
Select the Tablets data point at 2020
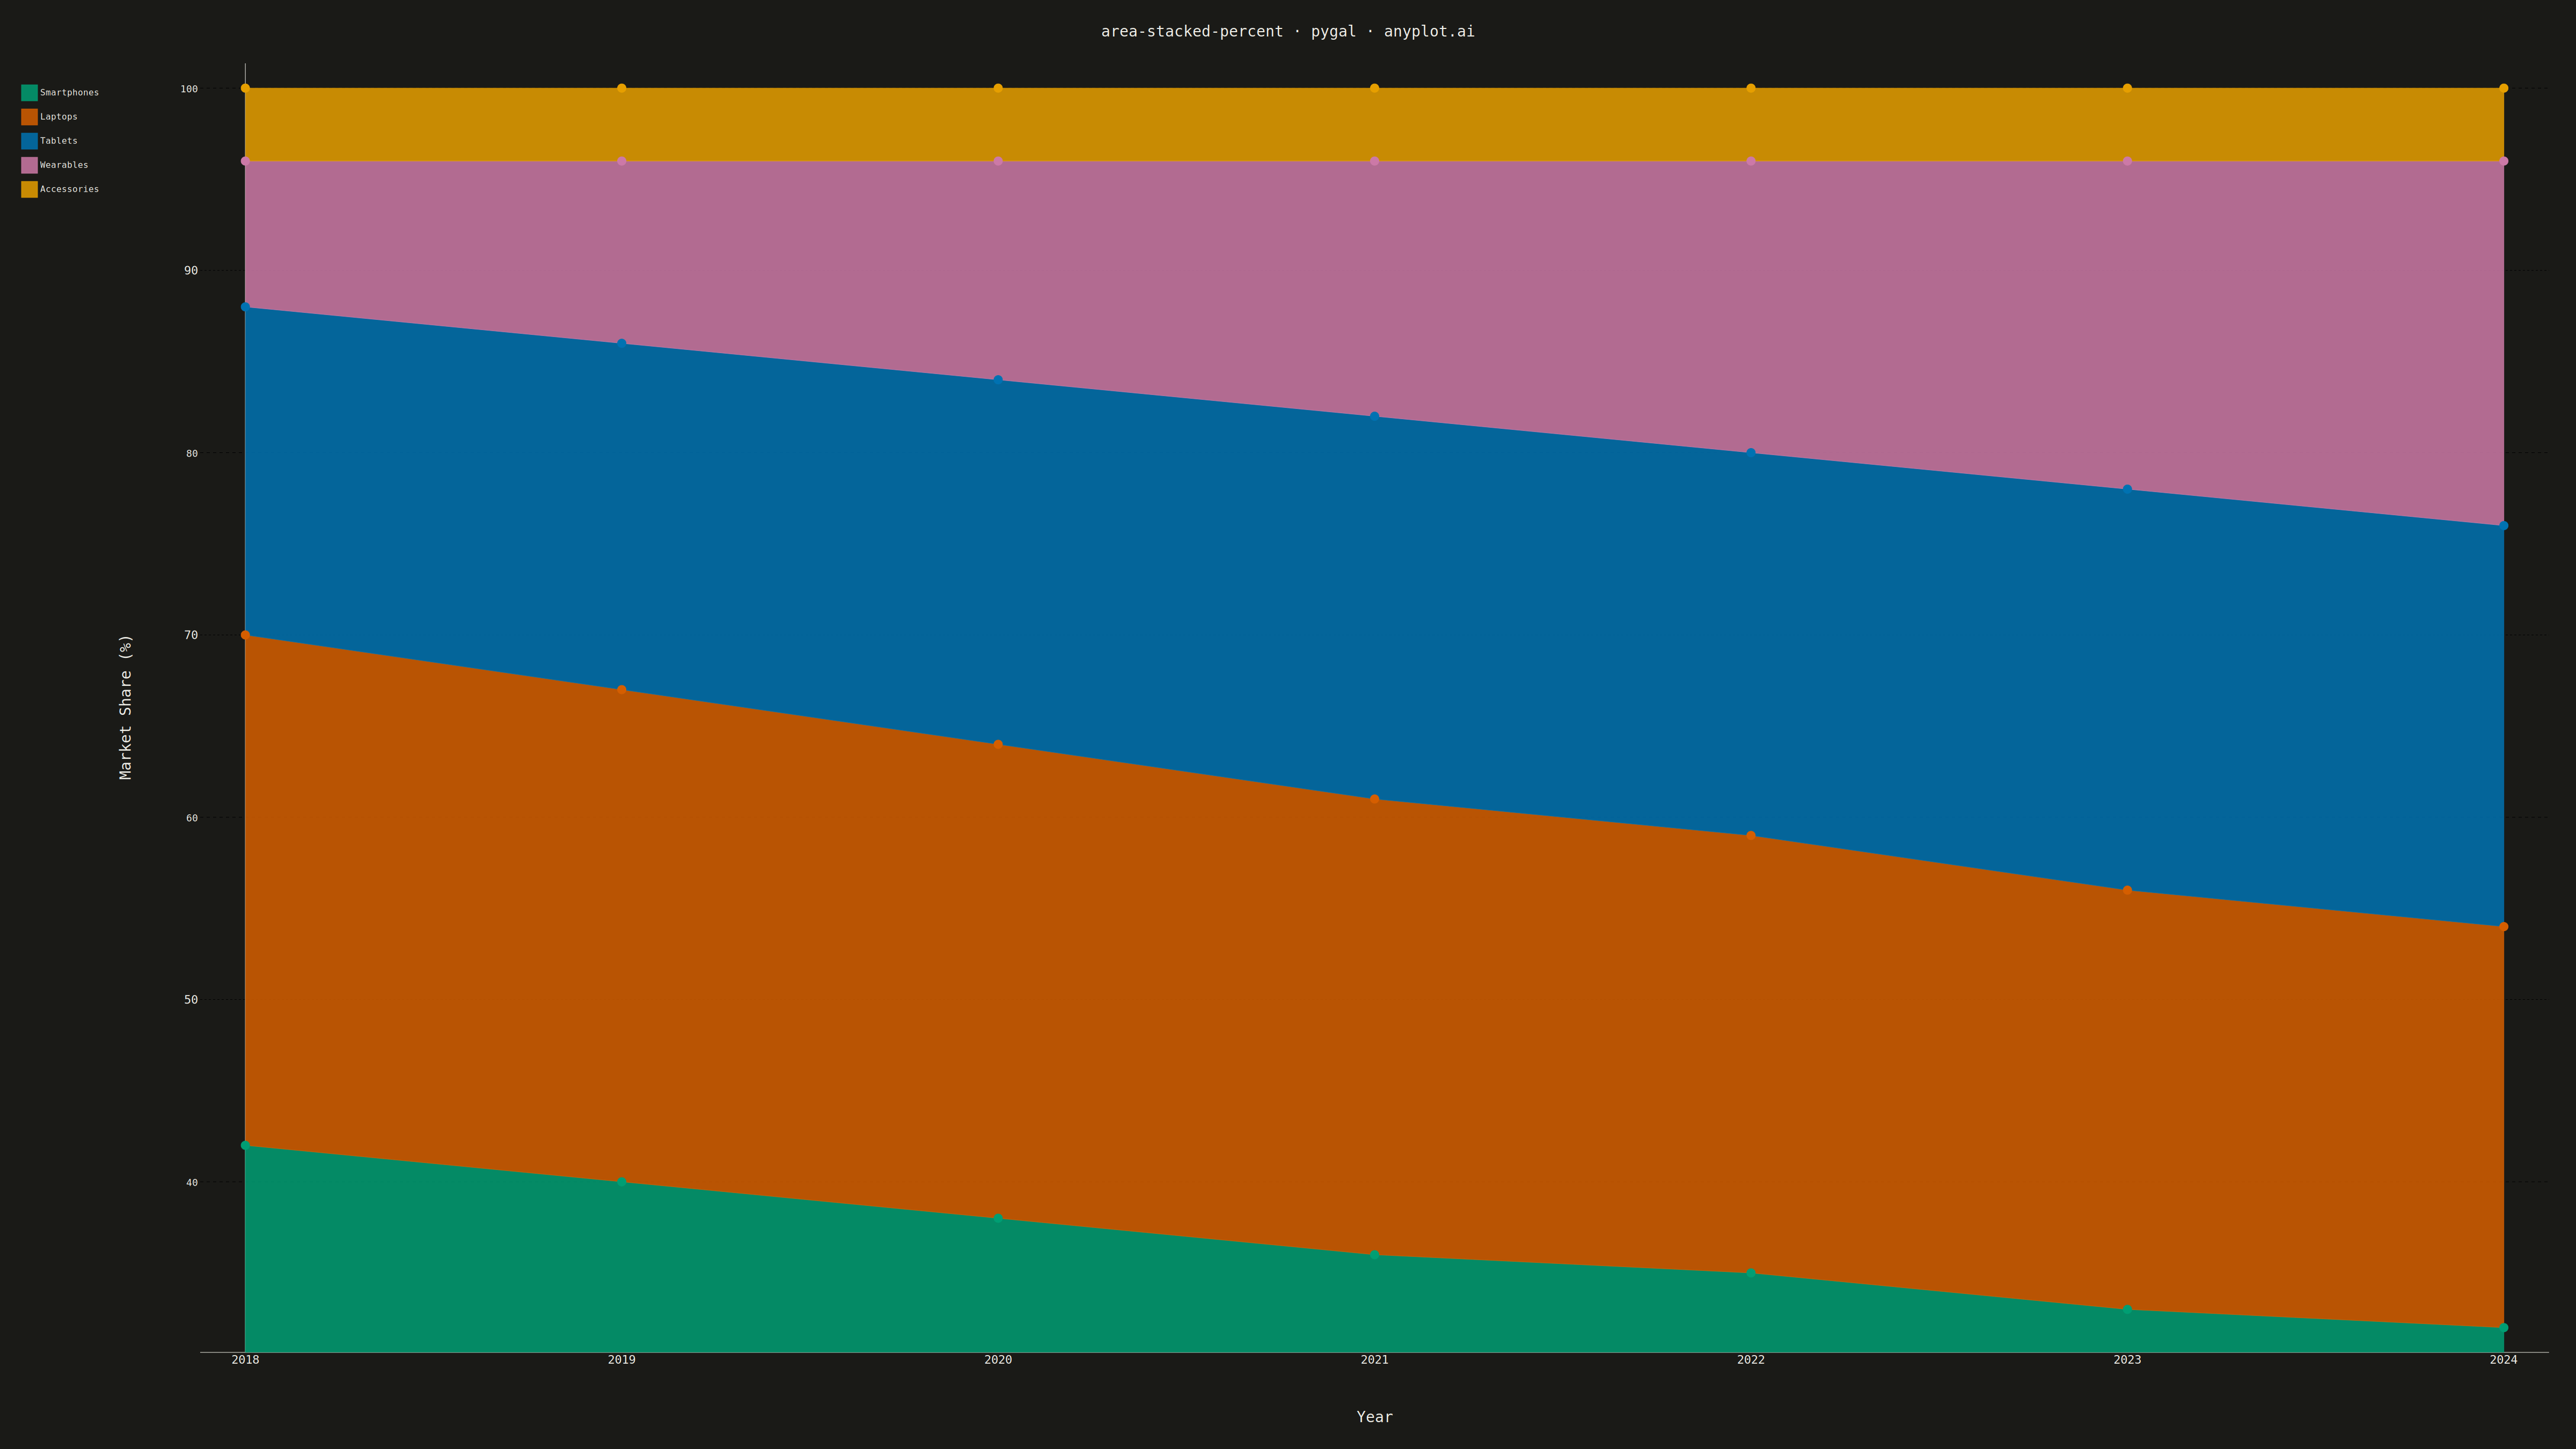(x=998, y=380)
